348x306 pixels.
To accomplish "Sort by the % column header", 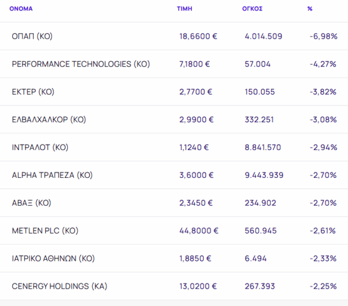I will [310, 9].
